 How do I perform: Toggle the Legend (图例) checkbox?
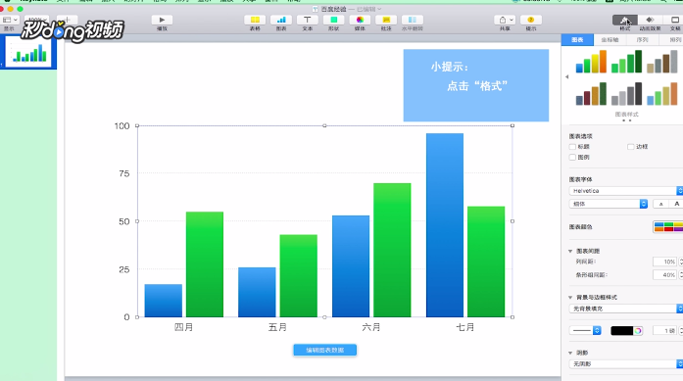coord(572,157)
